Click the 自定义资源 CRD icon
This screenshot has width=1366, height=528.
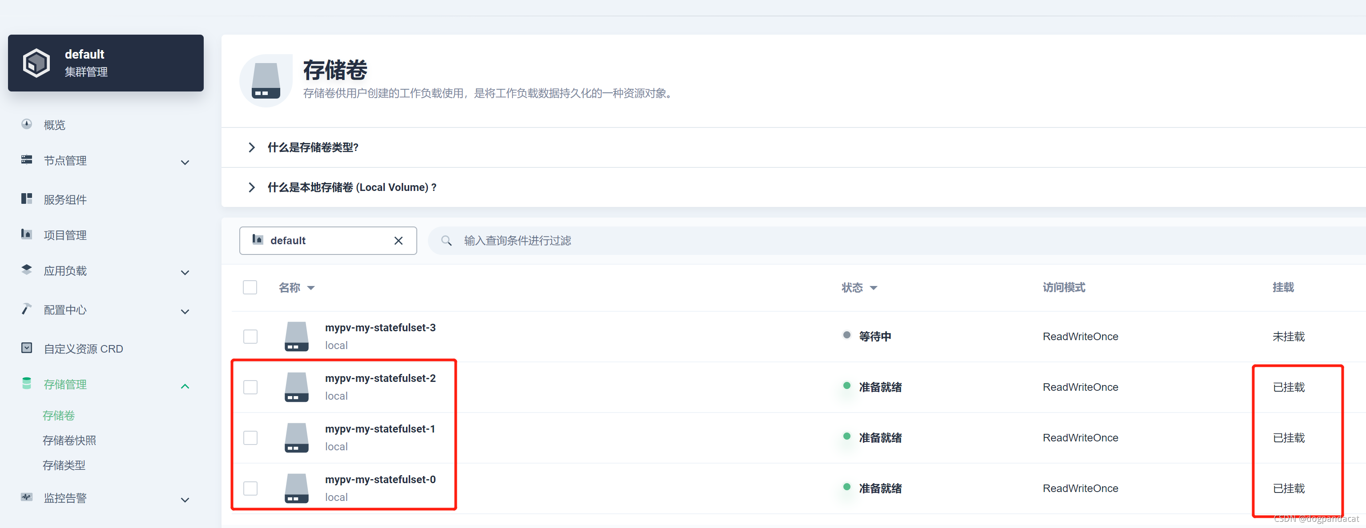[27, 348]
